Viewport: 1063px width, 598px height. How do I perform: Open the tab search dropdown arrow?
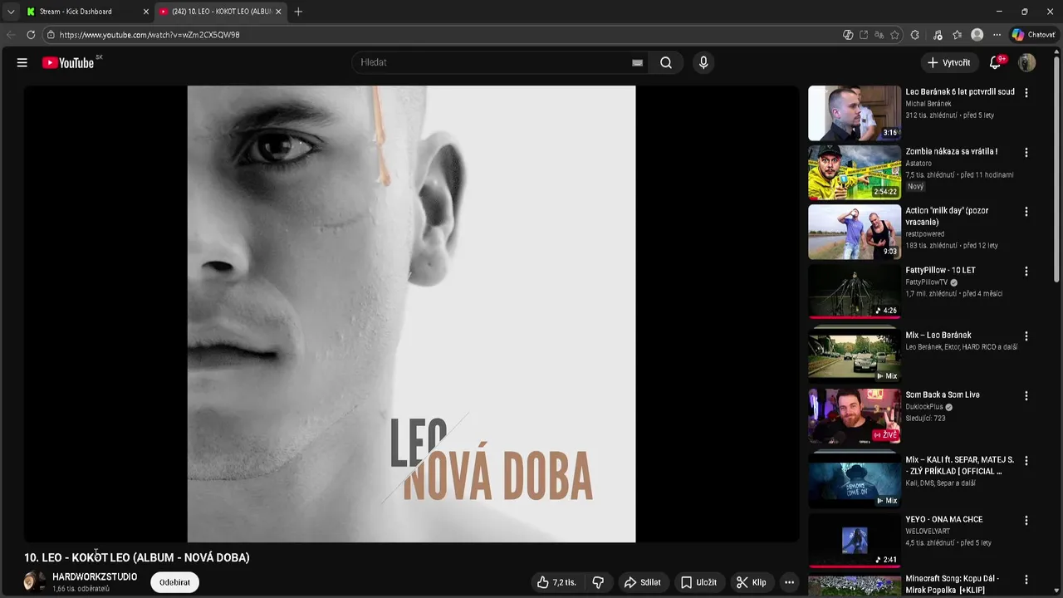11,12
